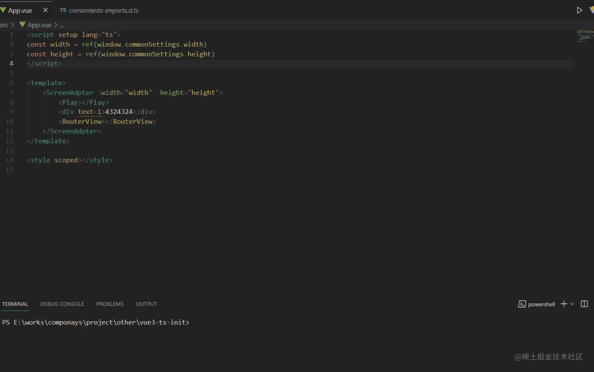Open the OUTPUT panel tab
This screenshot has height=372, width=594.
click(146, 304)
